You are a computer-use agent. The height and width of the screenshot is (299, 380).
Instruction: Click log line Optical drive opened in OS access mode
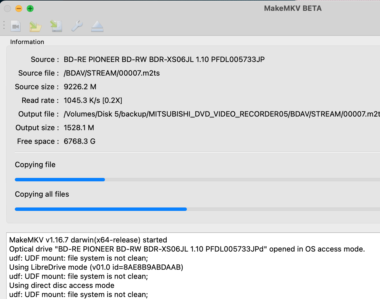(x=187, y=249)
